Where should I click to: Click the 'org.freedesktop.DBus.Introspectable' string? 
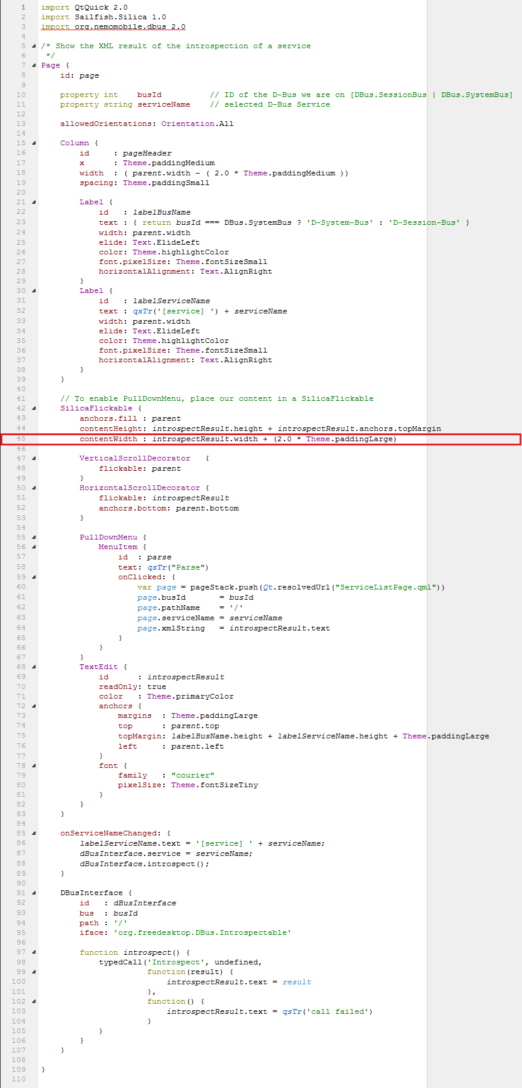point(203,932)
